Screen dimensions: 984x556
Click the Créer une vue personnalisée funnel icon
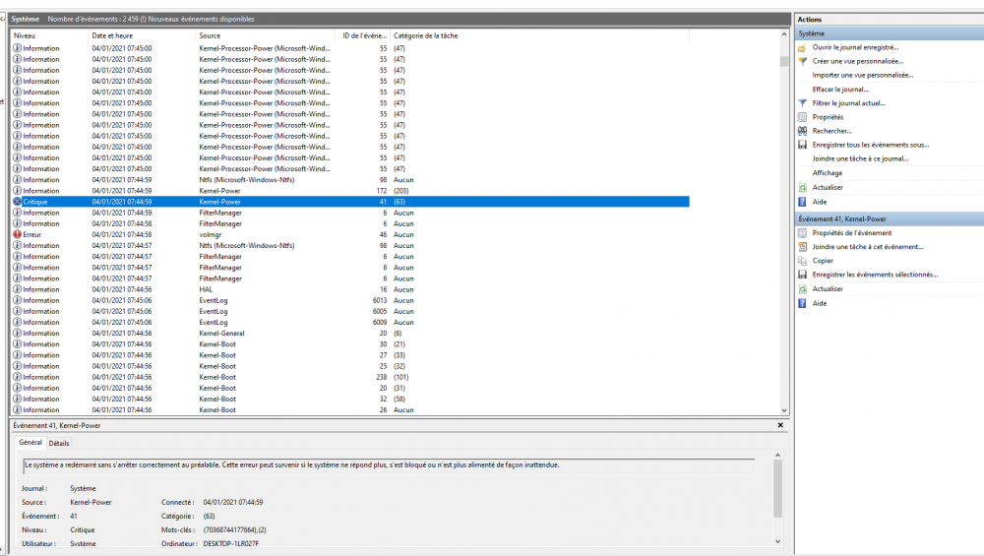point(802,61)
